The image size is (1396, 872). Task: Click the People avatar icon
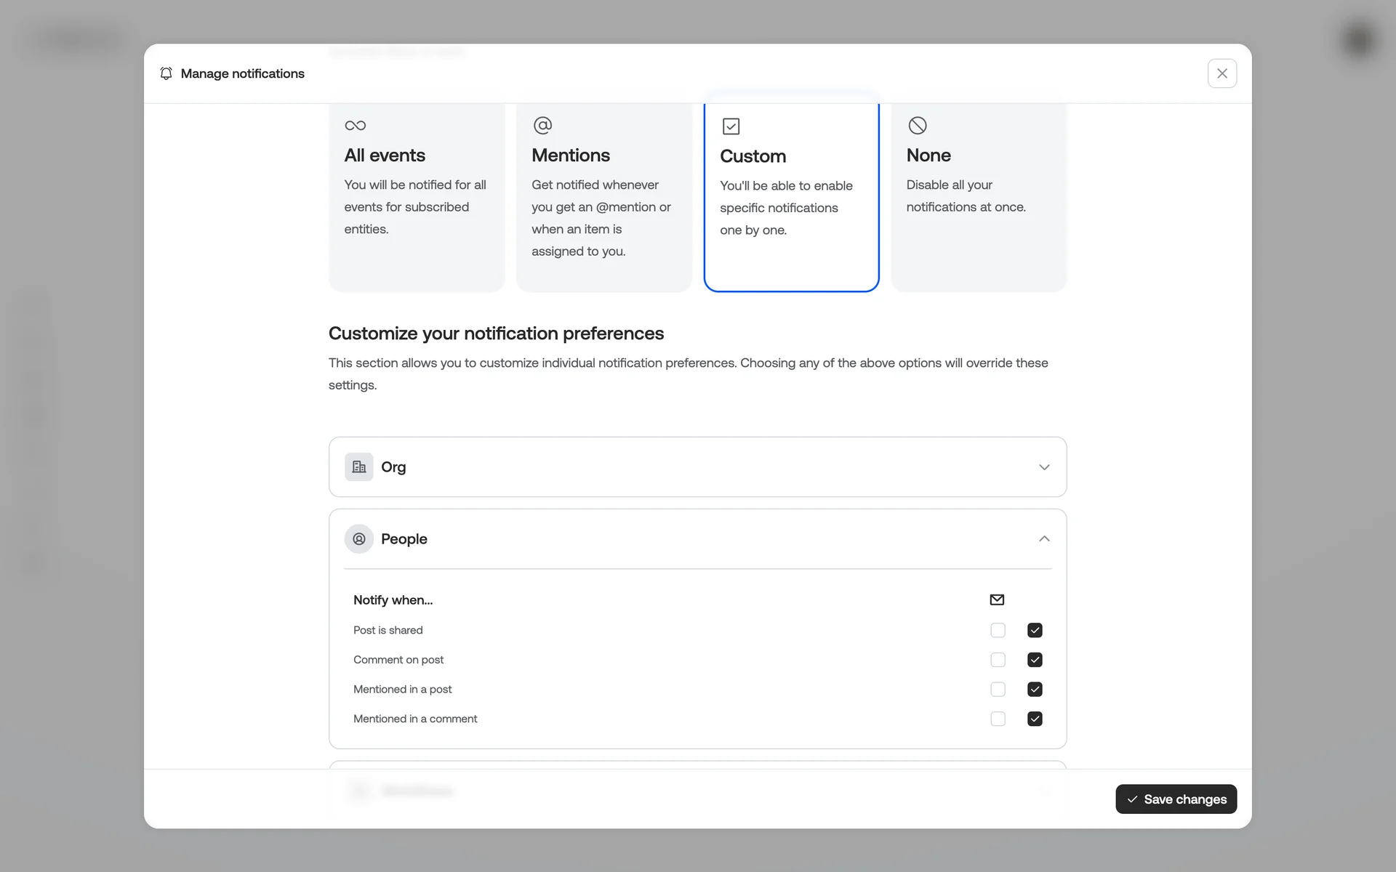(359, 539)
